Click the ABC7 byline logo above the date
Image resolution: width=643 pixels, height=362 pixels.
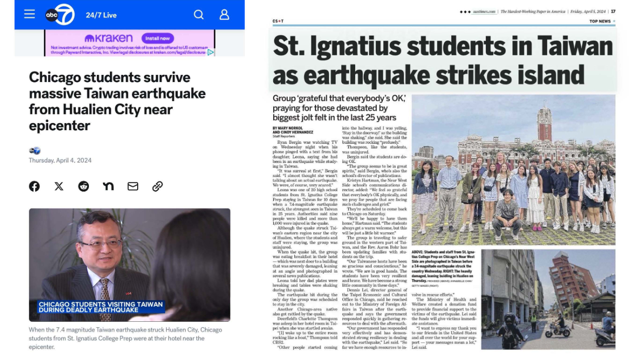[35, 151]
